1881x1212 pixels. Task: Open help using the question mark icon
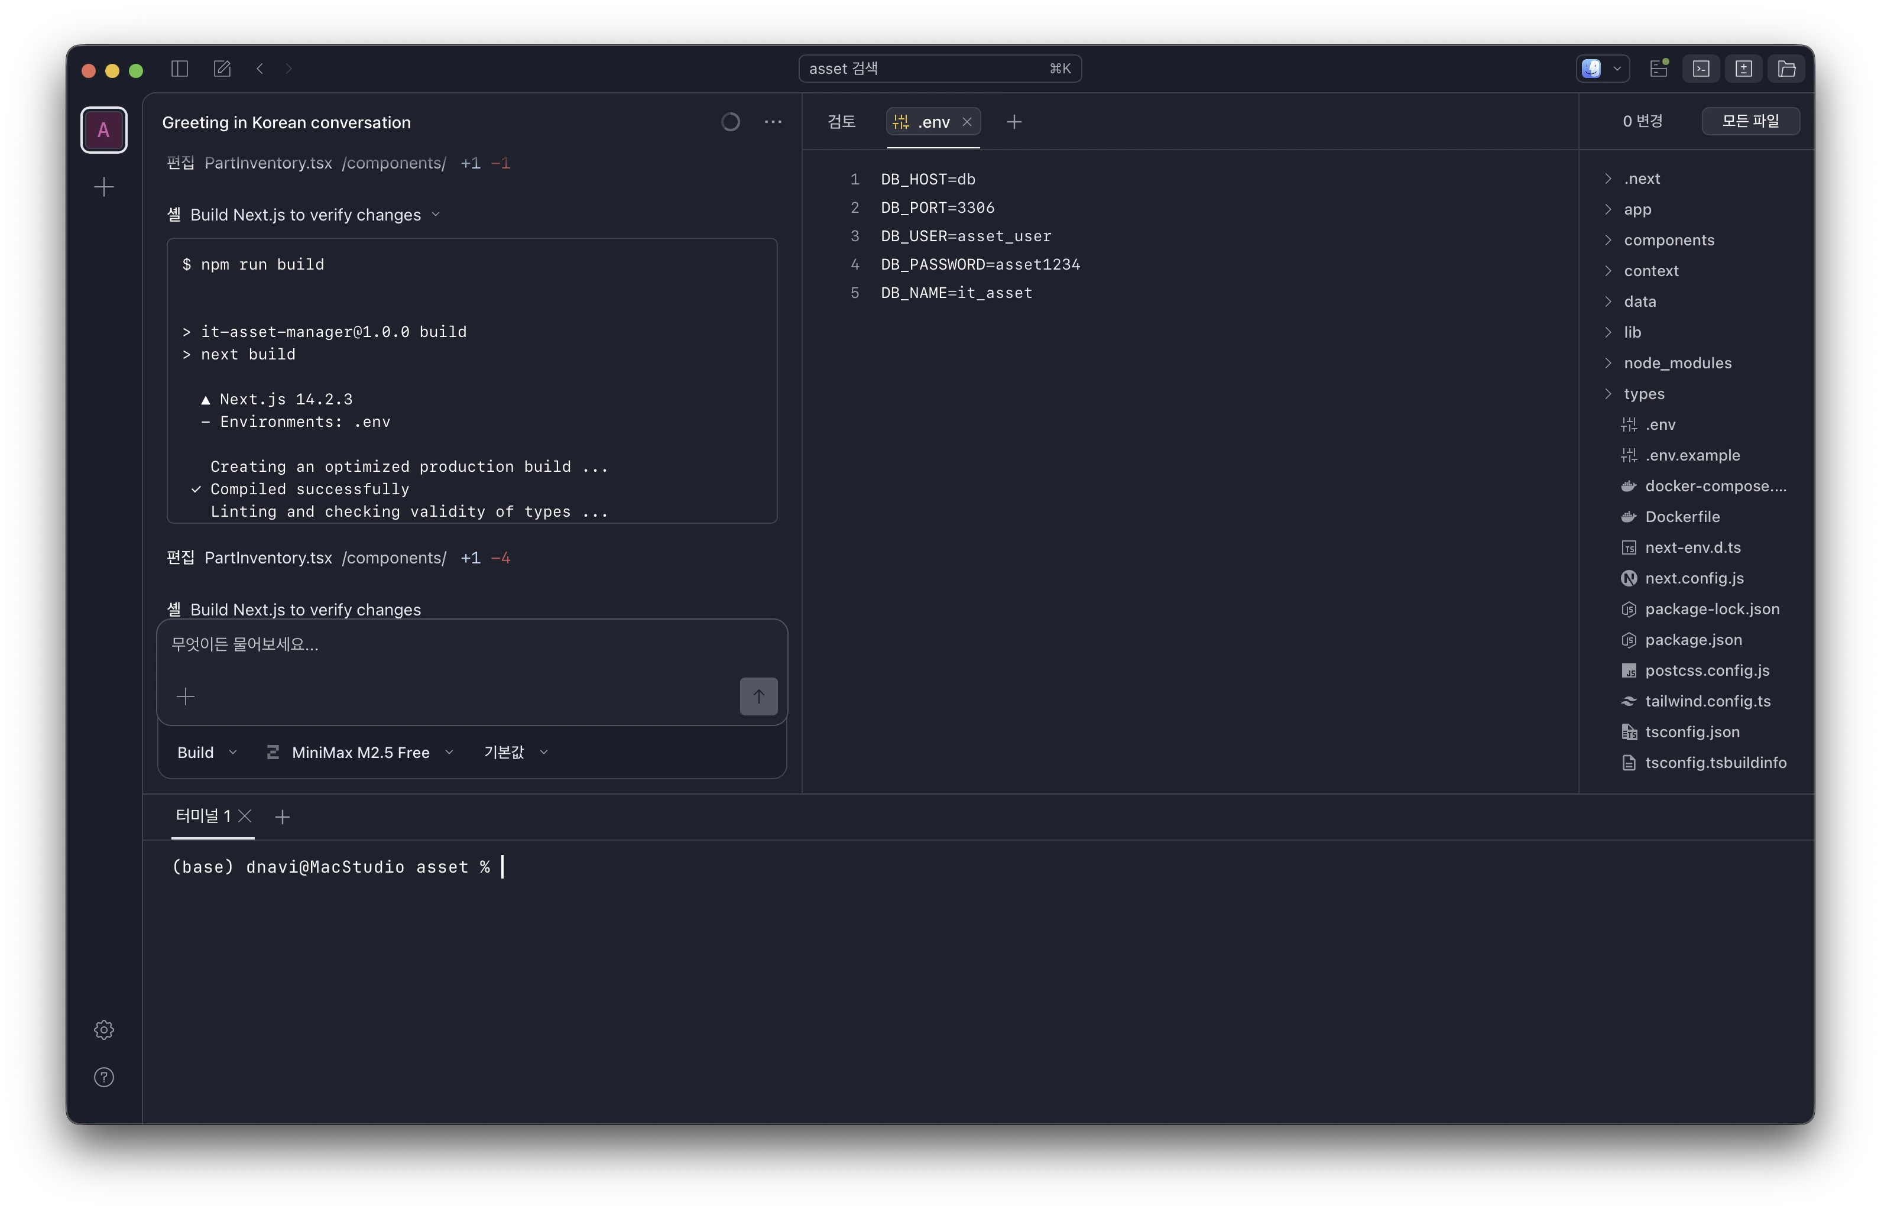[x=103, y=1077]
